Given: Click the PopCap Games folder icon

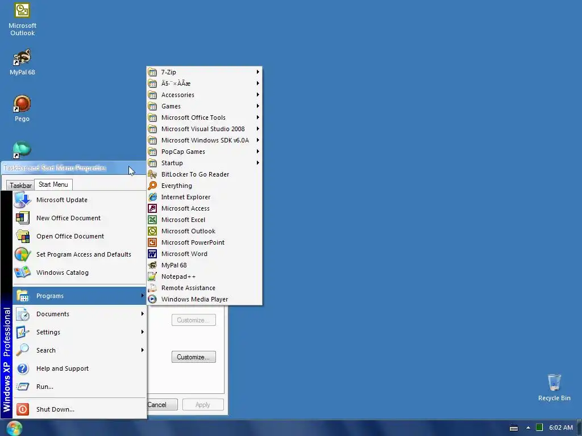Looking at the screenshot, I should [x=152, y=152].
